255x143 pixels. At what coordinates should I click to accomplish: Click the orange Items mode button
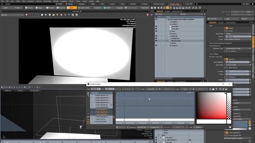(x=72, y=8)
